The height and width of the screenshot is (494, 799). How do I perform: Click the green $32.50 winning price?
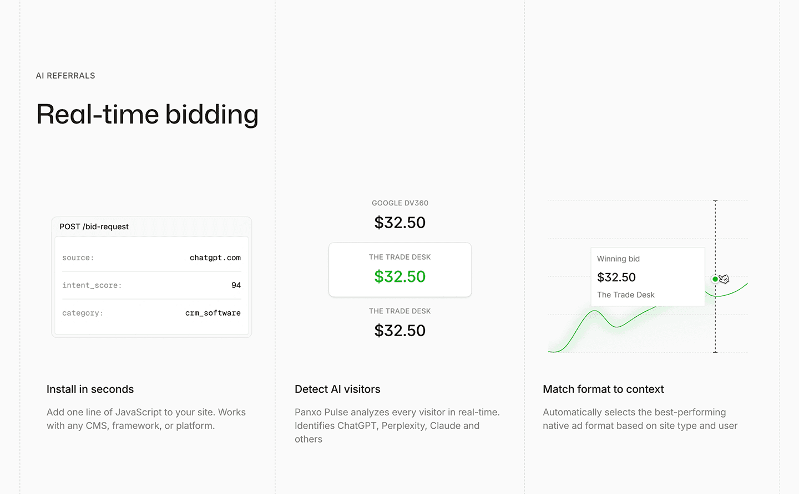pos(400,276)
